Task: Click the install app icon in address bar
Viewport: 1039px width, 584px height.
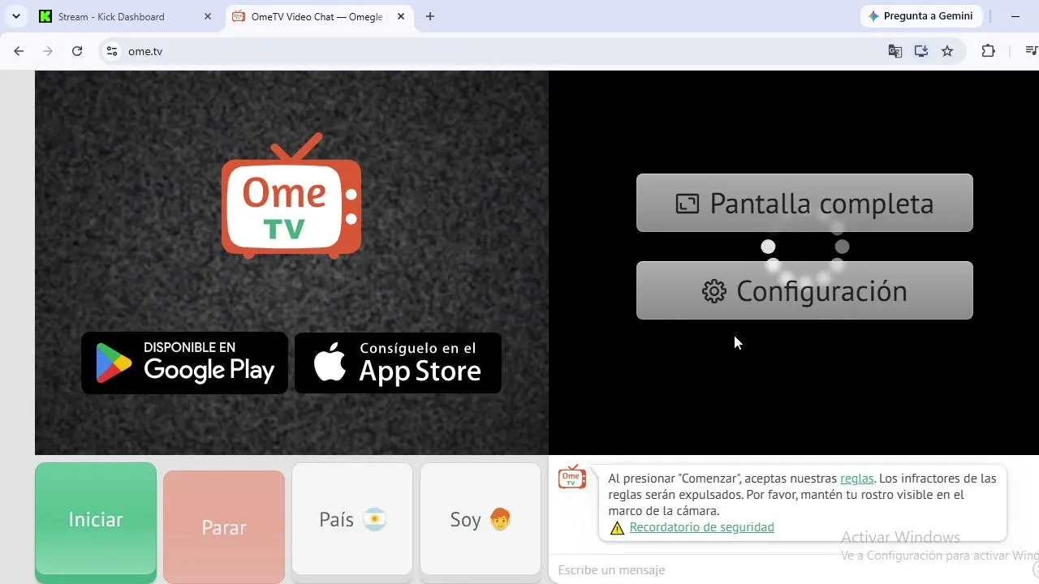Action: click(921, 51)
